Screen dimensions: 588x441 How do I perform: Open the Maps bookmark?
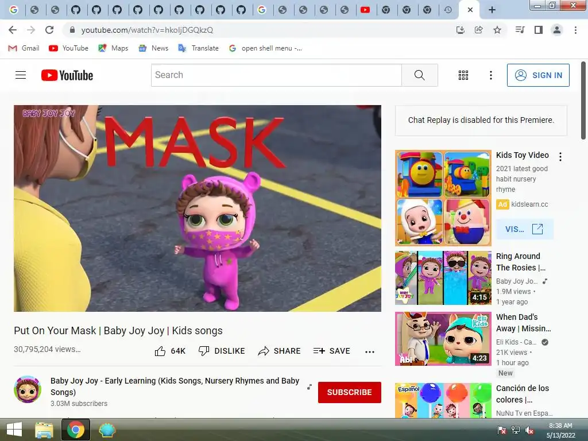tap(113, 48)
